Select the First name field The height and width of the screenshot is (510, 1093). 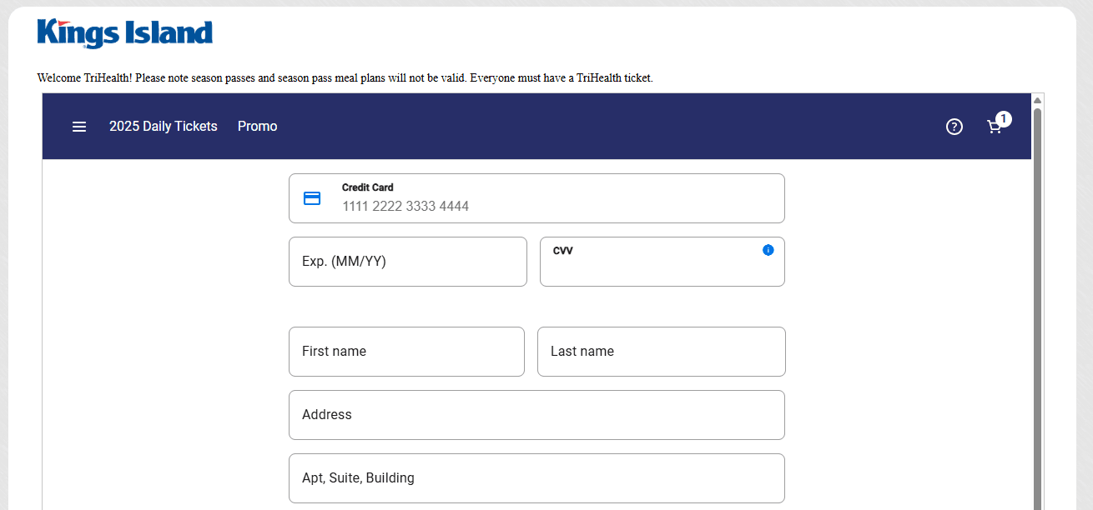(x=406, y=352)
